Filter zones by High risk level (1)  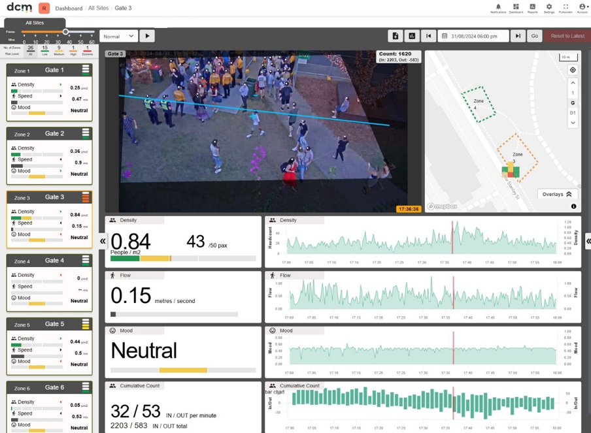pos(73,50)
